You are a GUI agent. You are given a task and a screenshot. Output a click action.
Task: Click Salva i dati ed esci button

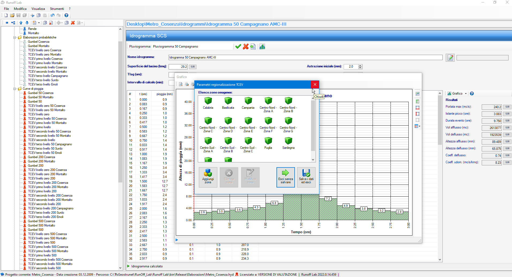tap(306, 177)
